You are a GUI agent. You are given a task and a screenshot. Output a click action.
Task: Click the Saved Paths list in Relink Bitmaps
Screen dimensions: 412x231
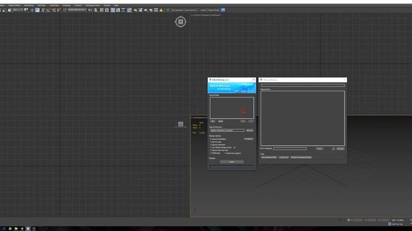pyautogui.click(x=232, y=108)
